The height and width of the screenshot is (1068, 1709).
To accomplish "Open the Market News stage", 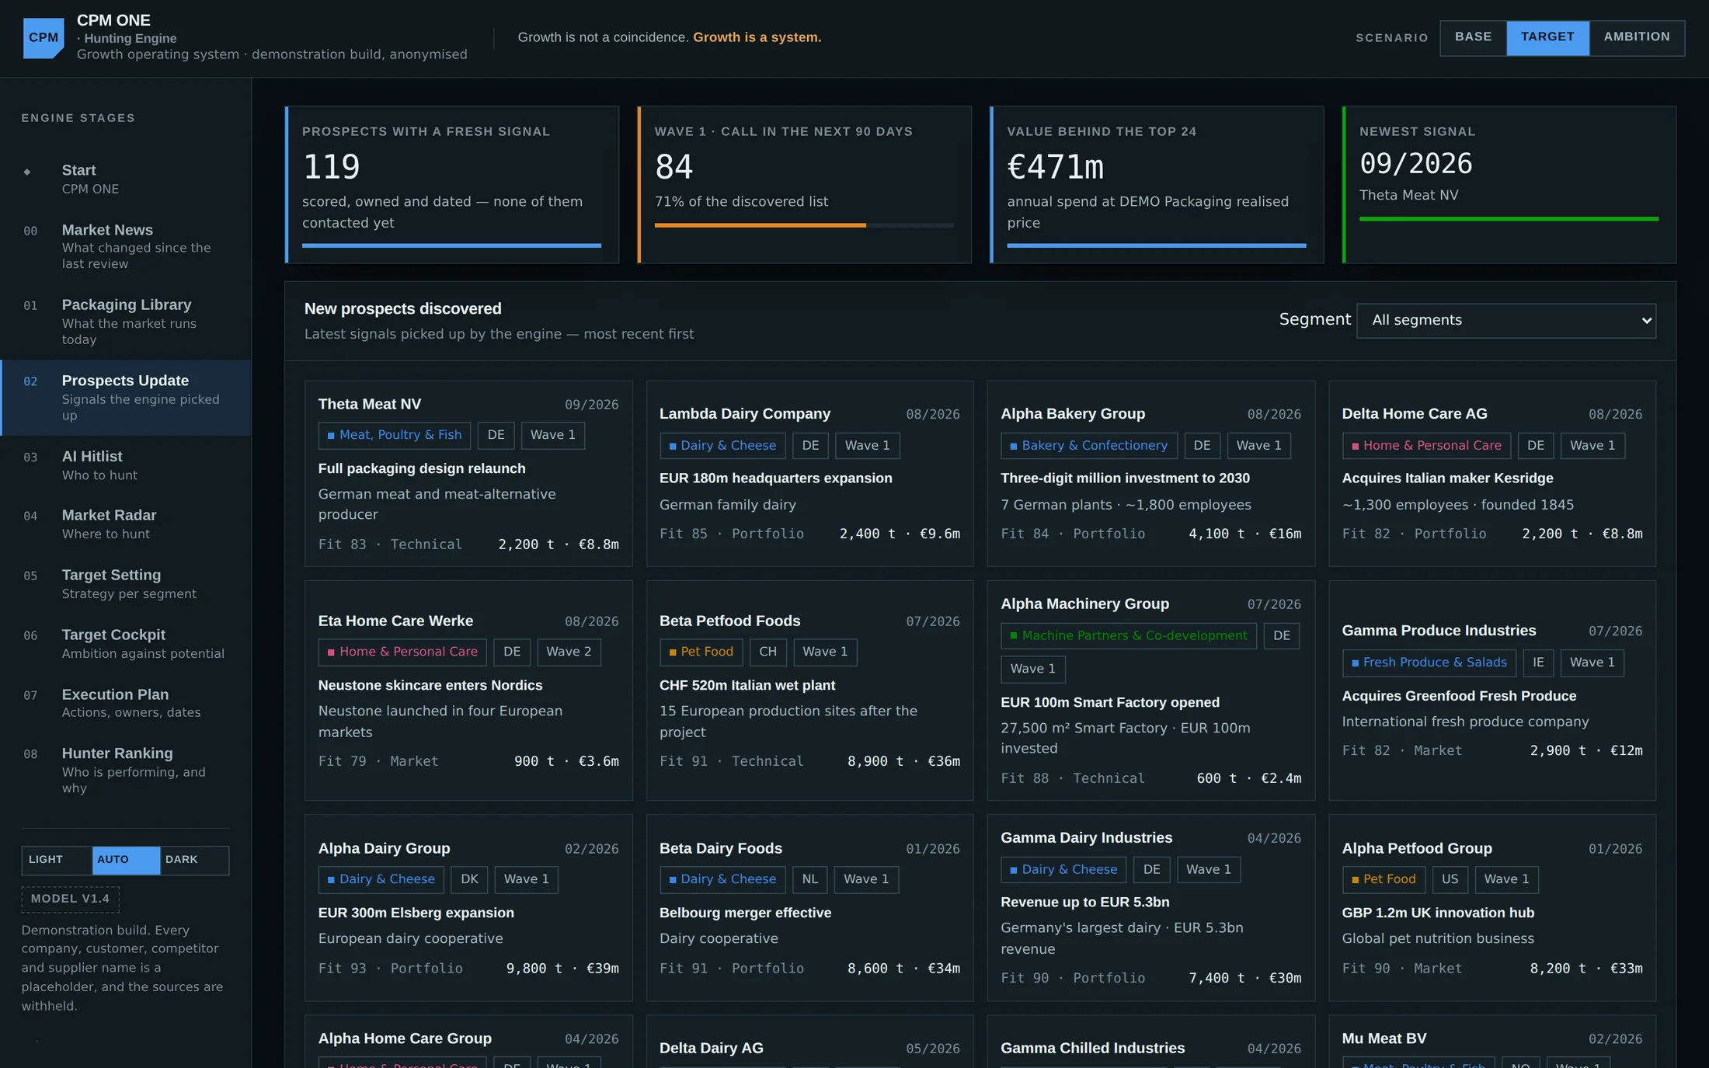I will 126,246.
